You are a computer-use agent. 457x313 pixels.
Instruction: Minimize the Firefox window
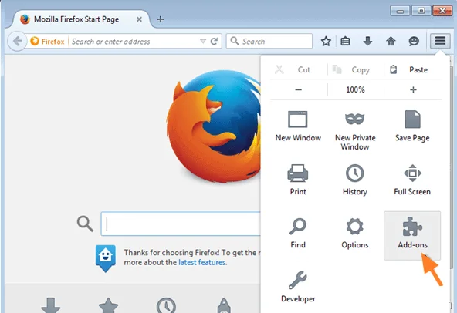point(400,11)
